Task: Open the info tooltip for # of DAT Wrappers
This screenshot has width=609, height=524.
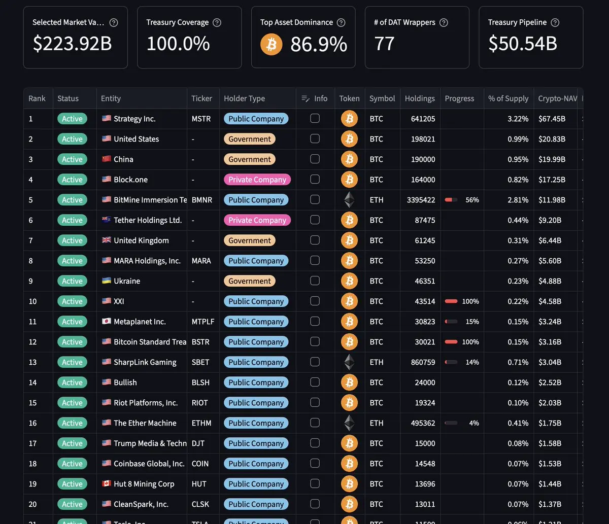Action: pos(444,22)
